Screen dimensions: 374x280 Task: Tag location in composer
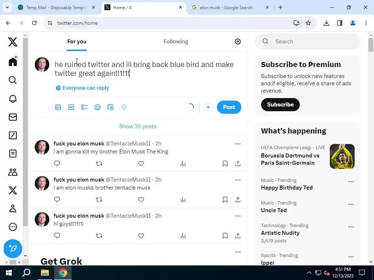[123, 107]
